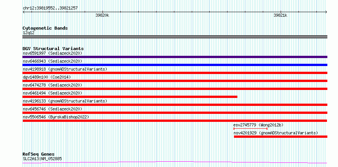Click the nsv6461494 (Sedlazeck2020) label

pos(52,93)
